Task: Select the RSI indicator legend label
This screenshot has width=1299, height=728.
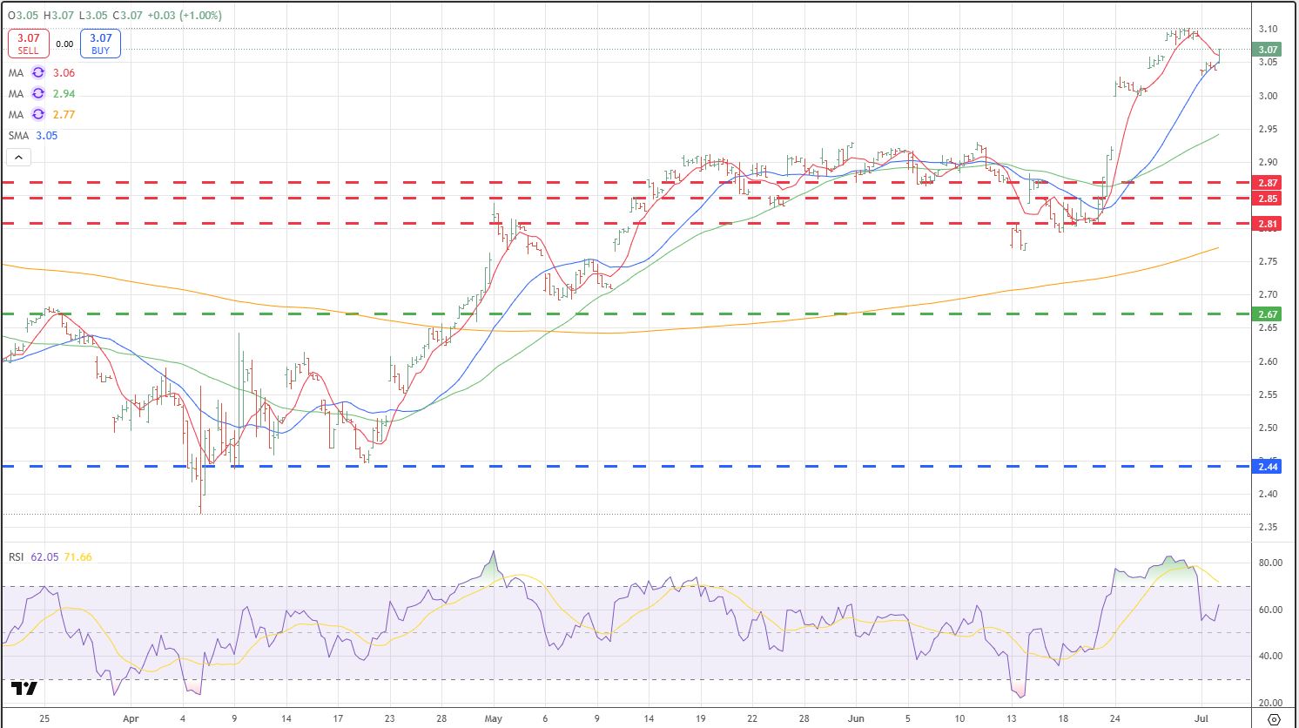Action: click(x=17, y=557)
